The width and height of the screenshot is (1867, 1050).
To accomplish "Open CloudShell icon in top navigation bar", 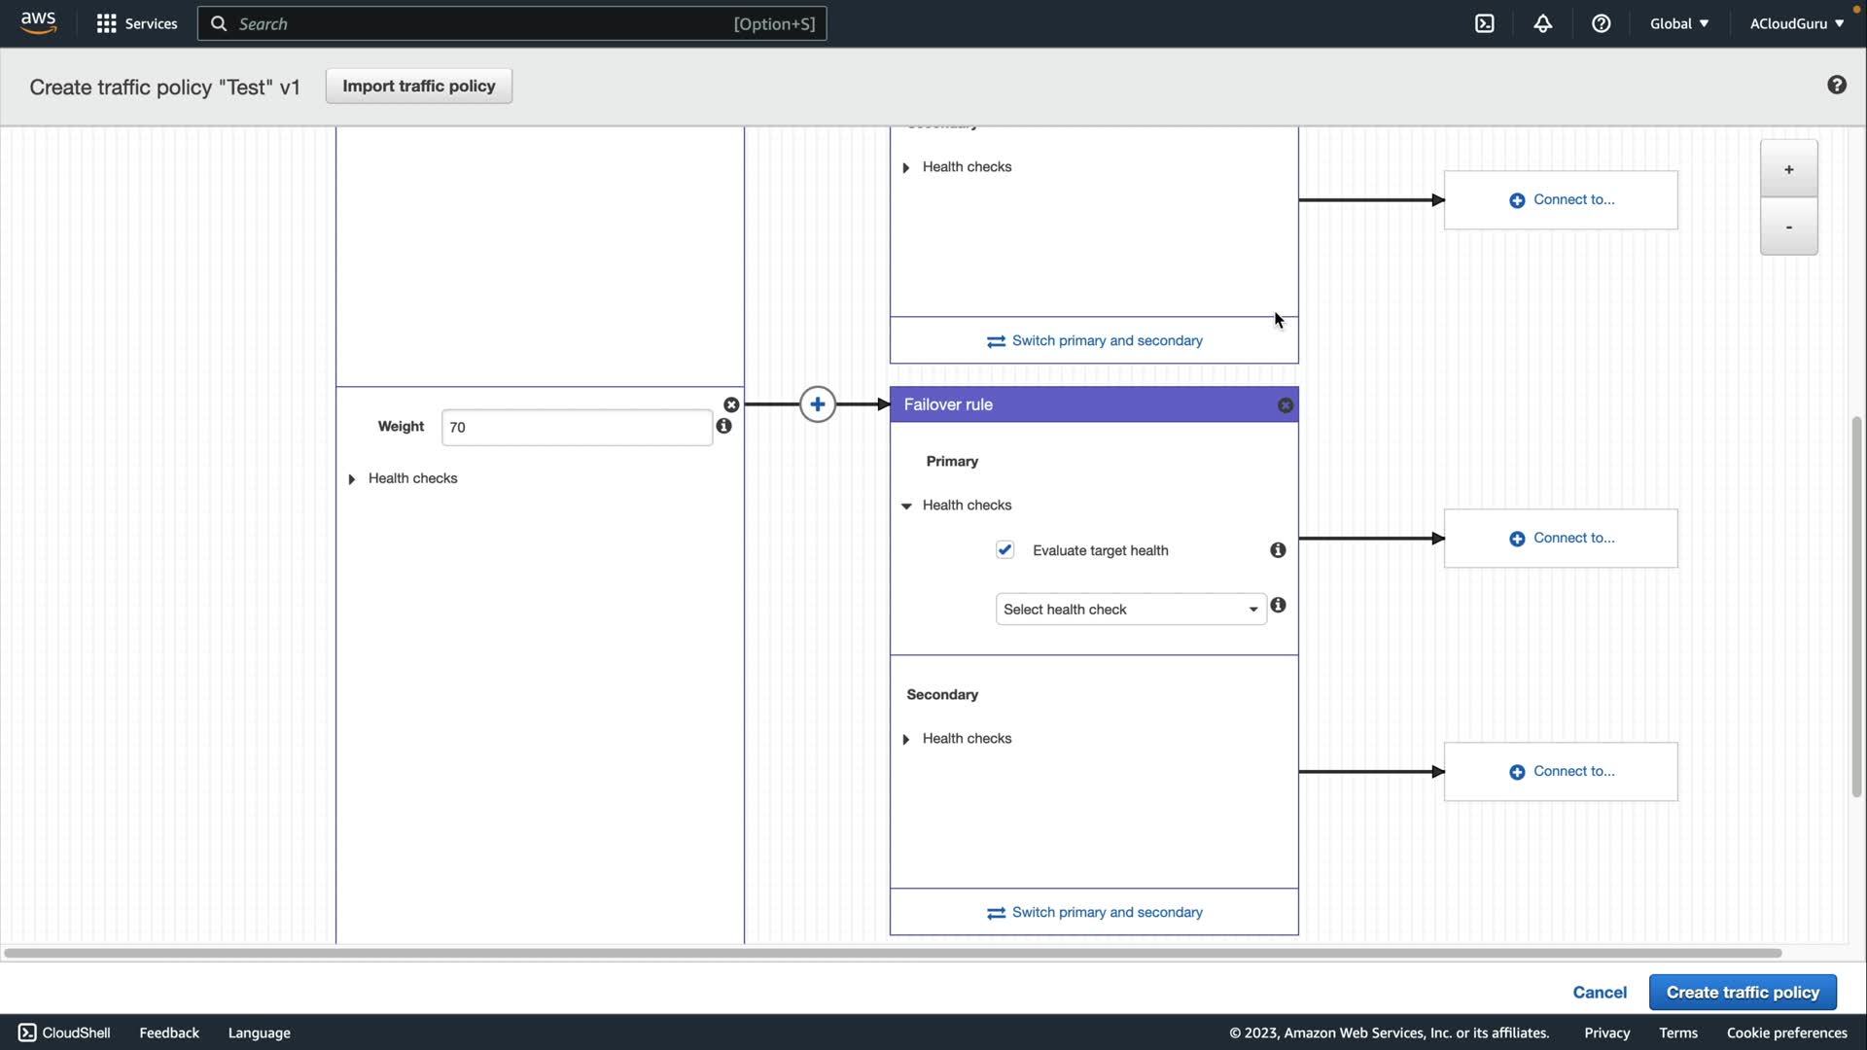I will pyautogui.click(x=1484, y=23).
